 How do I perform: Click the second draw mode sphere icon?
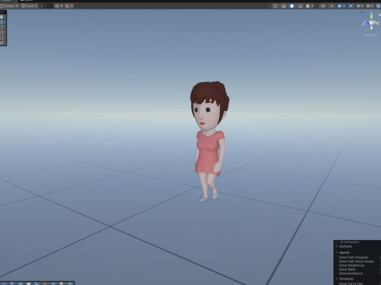pyautogui.click(x=283, y=6)
